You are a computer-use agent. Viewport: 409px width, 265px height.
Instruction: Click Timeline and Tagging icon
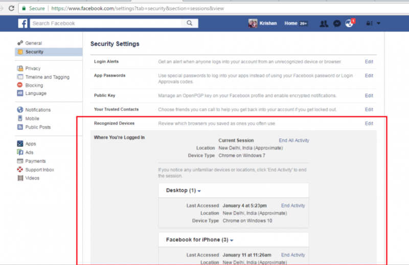point(20,77)
